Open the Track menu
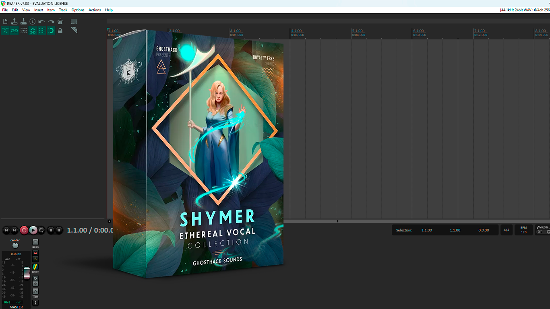The width and height of the screenshot is (550, 309). [63, 10]
